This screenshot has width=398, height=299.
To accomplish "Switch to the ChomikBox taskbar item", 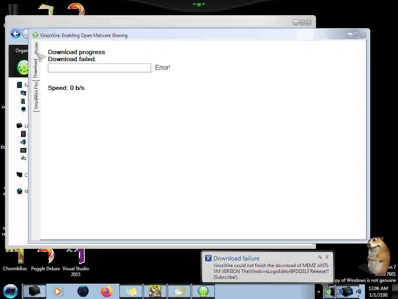I will [155, 291].
